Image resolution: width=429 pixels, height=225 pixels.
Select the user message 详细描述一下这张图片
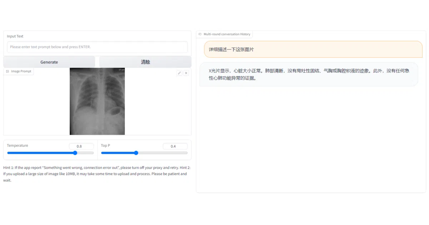click(x=313, y=49)
